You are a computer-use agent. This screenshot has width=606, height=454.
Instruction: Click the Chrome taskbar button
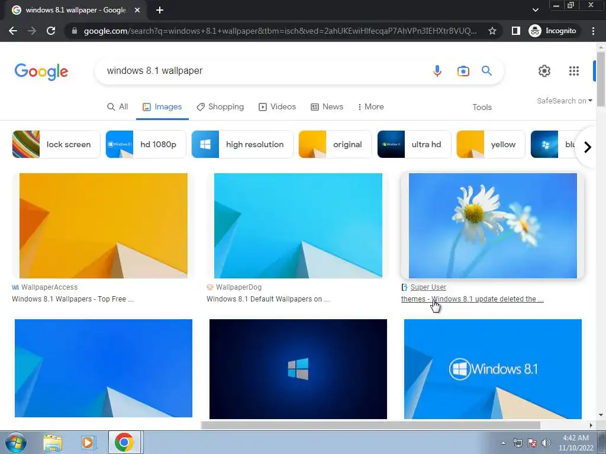(x=124, y=442)
